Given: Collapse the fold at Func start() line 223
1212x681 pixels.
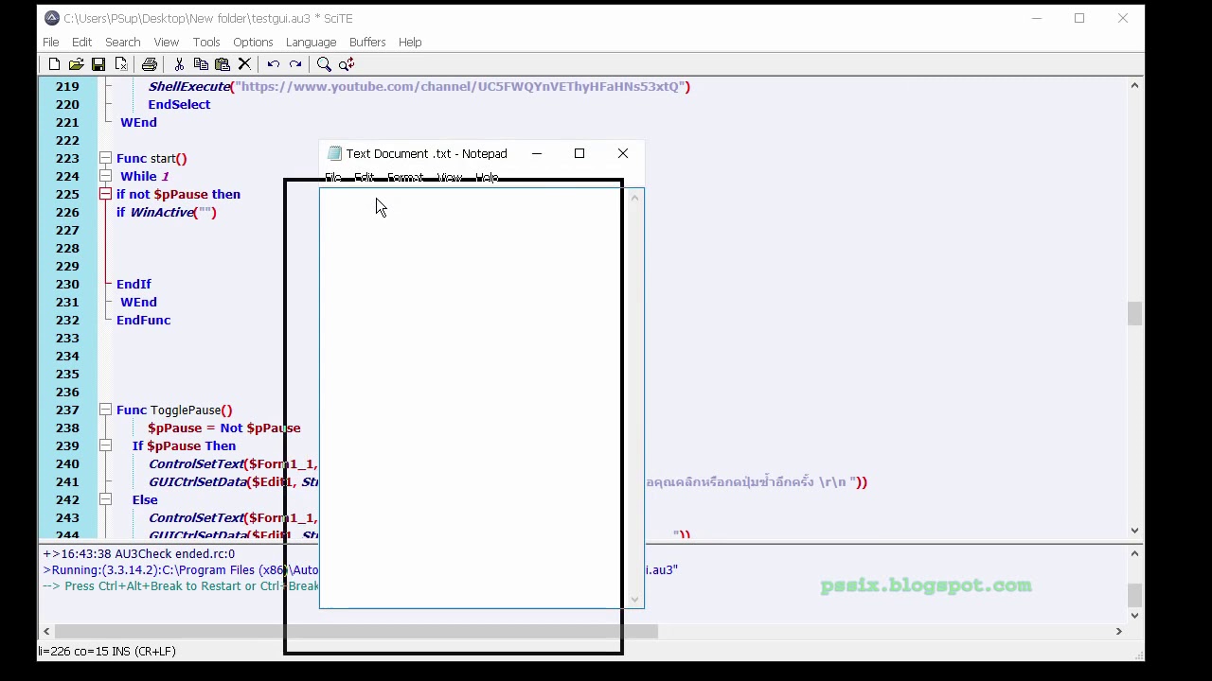Looking at the screenshot, I should click(105, 158).
